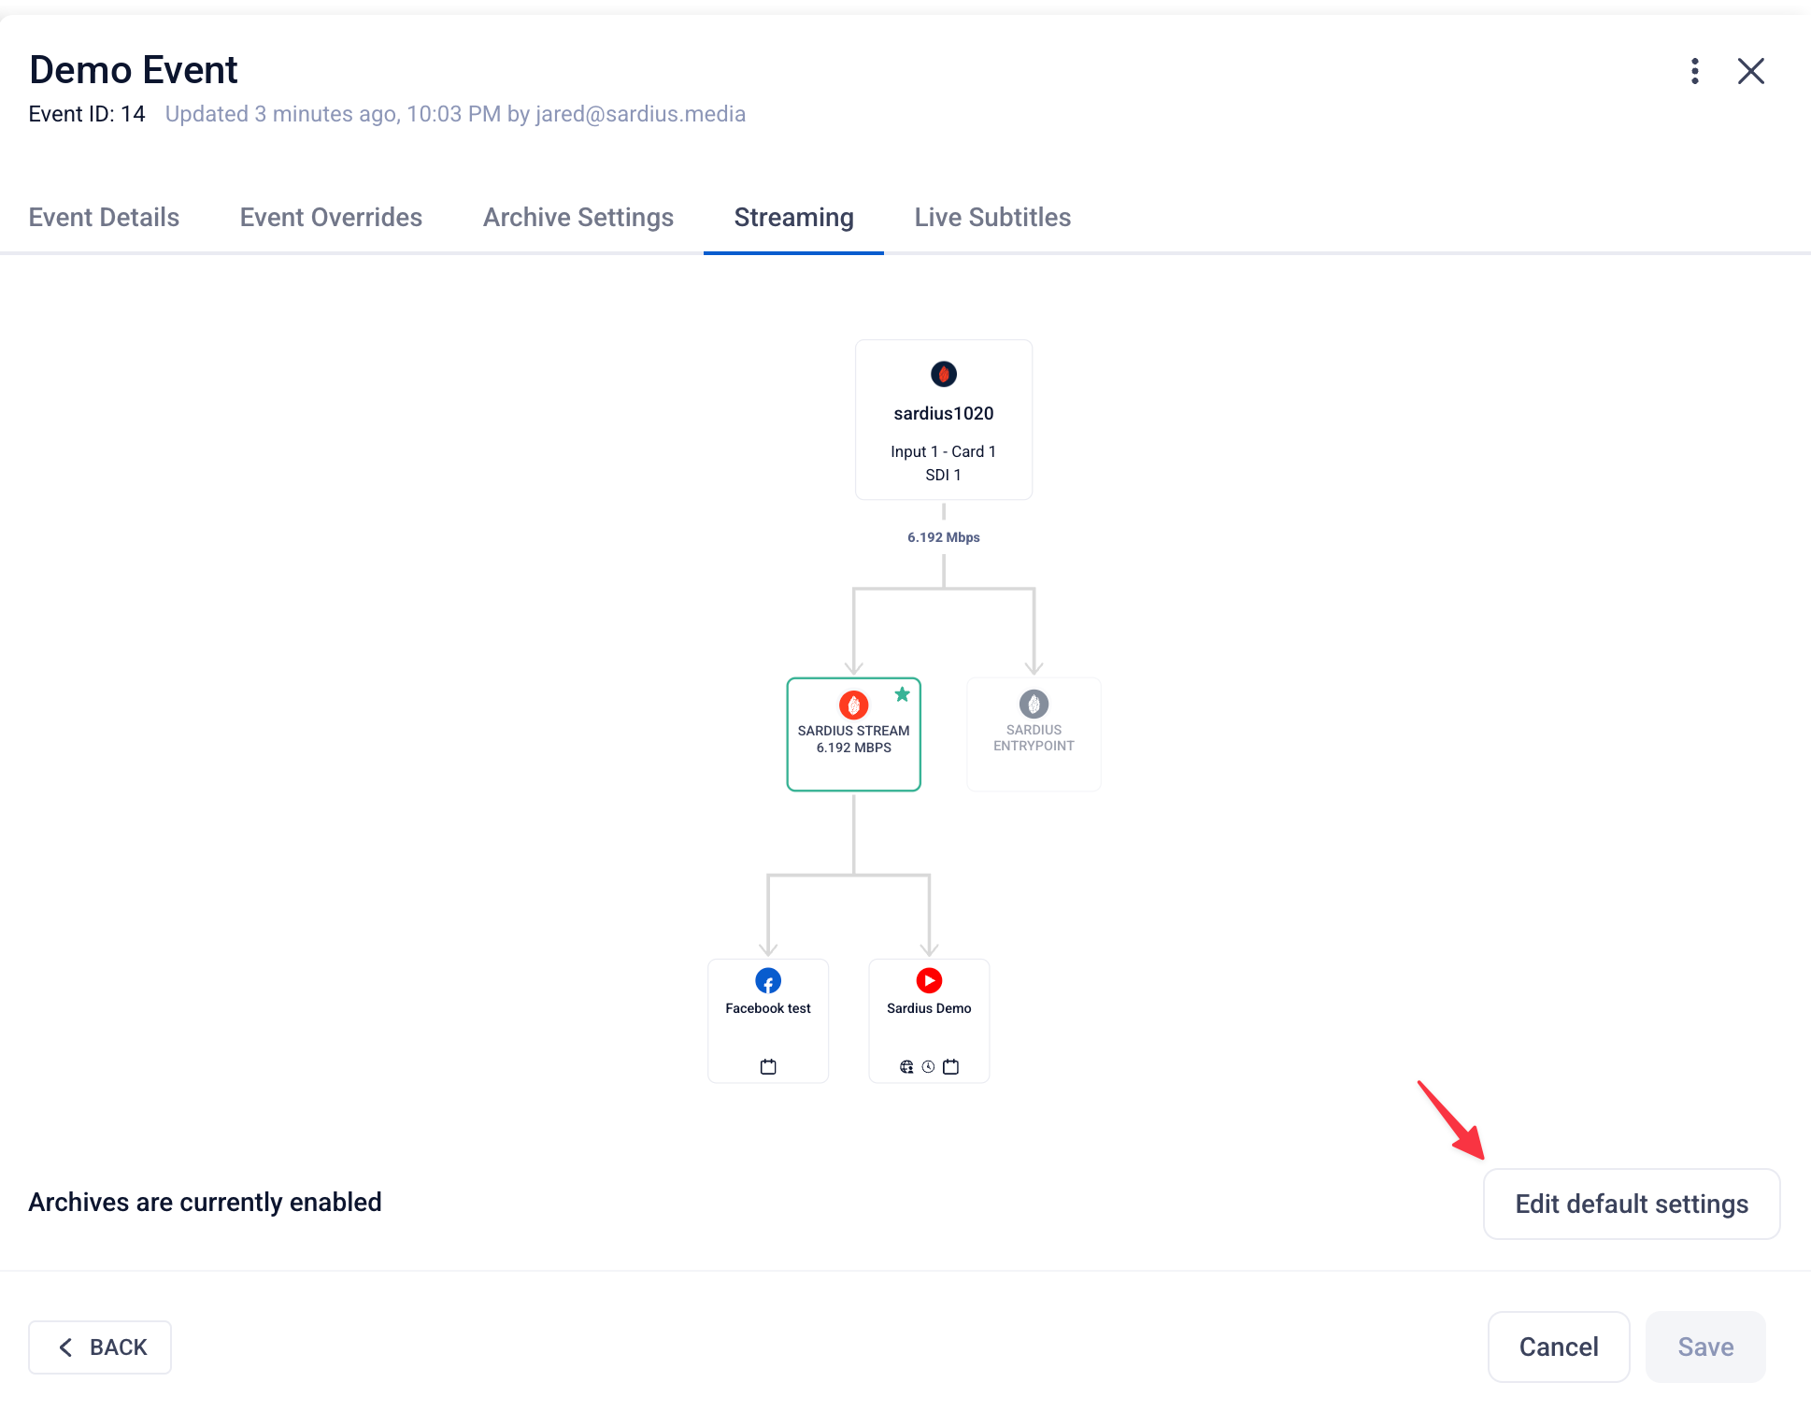Viewport: 1811px width, 1411px height.
Task: Click the 'SDI 1' text
Action: (x=943, y=475)
